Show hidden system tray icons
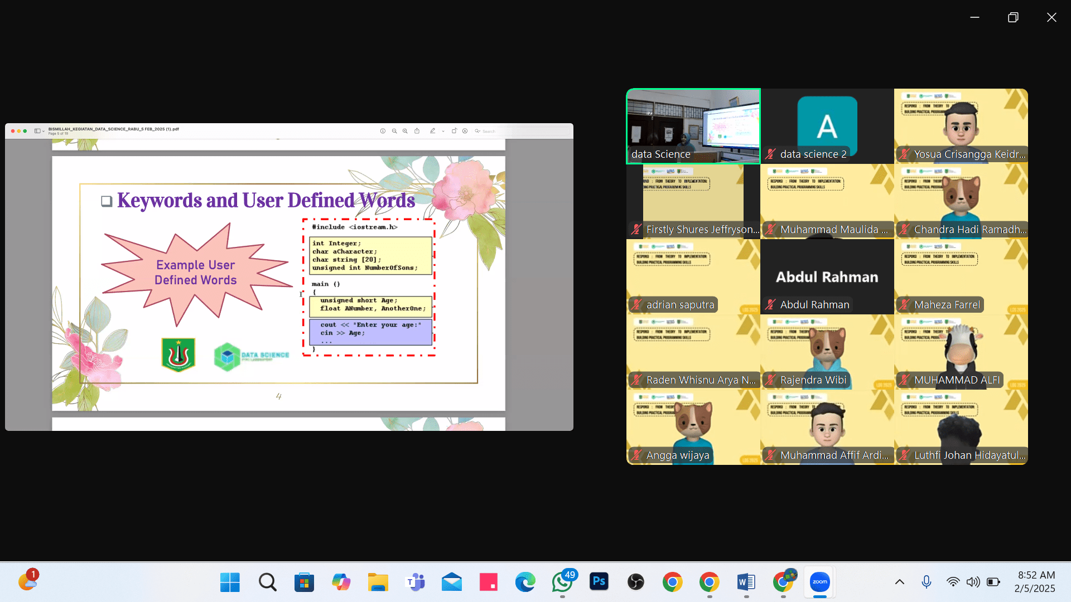Image resolution: width=1071 pixels, height=602 pixels. 899,582
